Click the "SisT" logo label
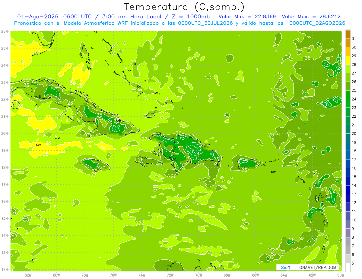The width and height of the screenshot is (362, 279). pos(285,267)
